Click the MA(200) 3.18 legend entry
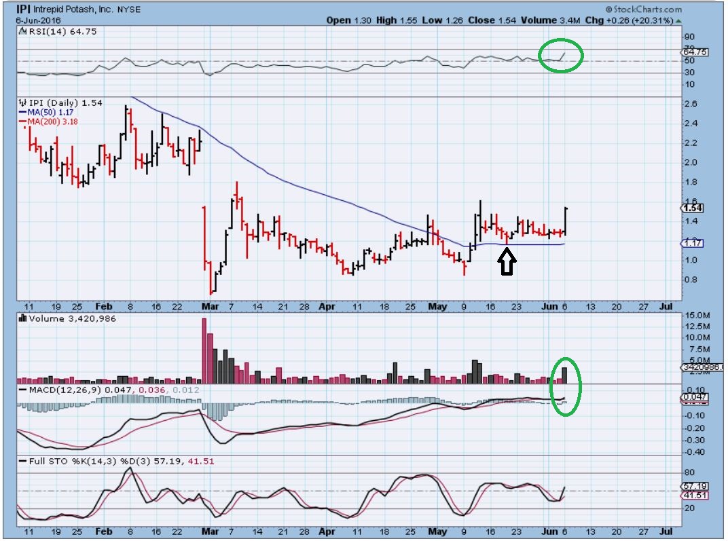 click(48, 122)
